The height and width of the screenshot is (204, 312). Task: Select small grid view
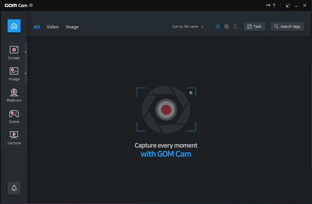pyautogui.click(x=226, y=26)
